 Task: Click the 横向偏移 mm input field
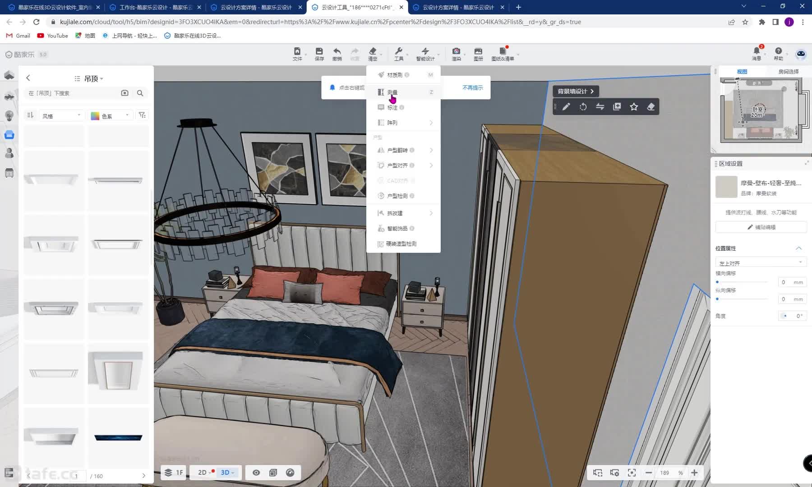792,282
